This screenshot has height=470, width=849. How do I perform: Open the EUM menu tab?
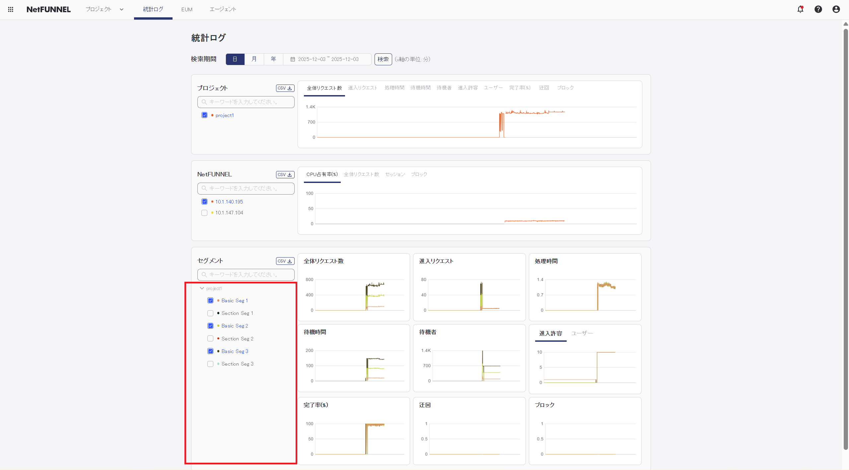187,9
